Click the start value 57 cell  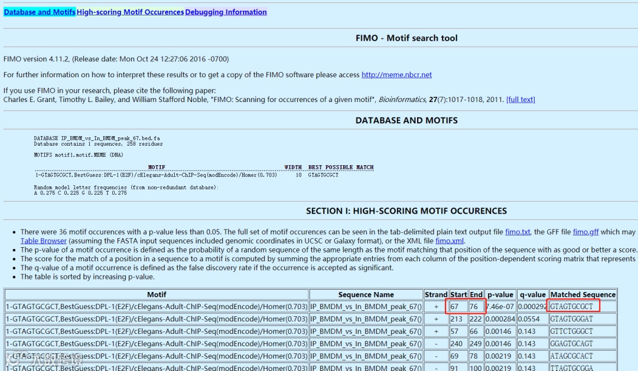[x=458, y=331]
